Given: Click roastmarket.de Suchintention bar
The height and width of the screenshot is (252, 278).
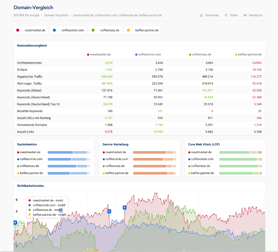Looking at the screenshot, I should (69, 152).
